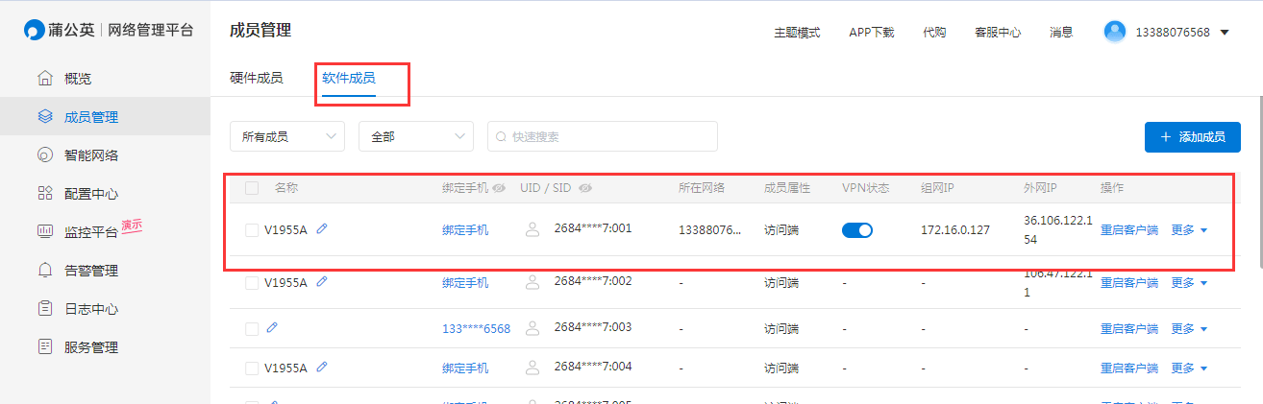
Task: Click the 添加成员 button
Action: [1193, 137]
